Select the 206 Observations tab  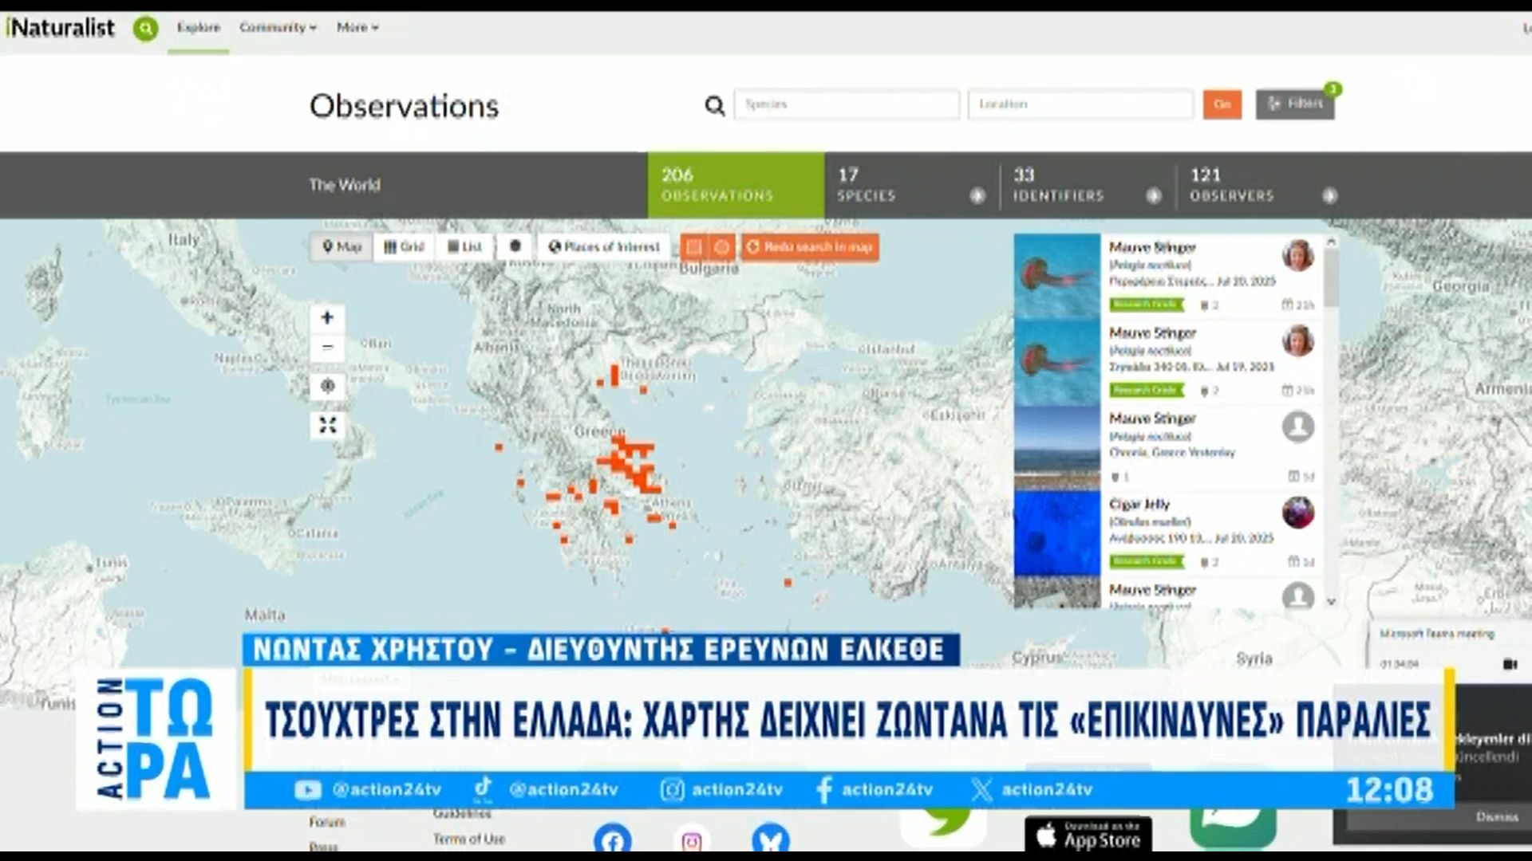736,185
